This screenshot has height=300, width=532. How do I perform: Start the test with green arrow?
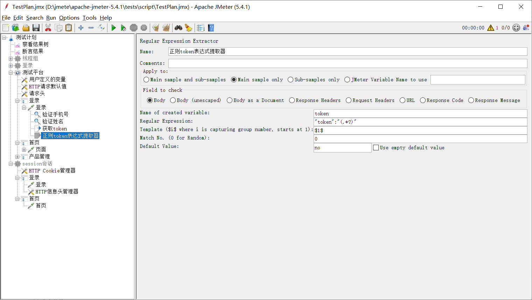coord(113,28)
